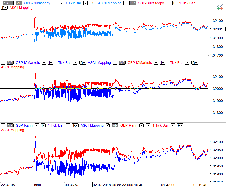Click the 22:37:05 time axis label
The width and height of the screenshot is (226, 187).
[8, 185]
